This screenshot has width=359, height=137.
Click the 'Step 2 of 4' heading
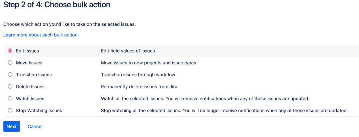click(57, 5)
